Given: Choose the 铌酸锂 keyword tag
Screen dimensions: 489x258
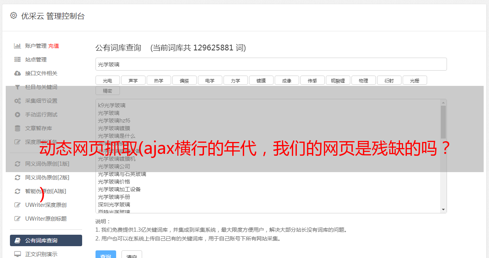Looking at the screenshot, I should tap(338, 81).
